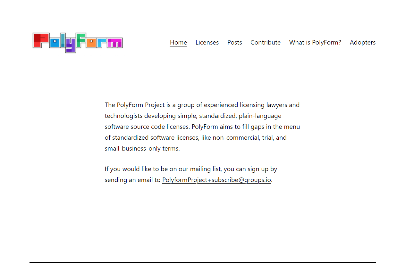Click the light blue "r" block in the logo
405x264 pixels.
(x=101, y=43)
